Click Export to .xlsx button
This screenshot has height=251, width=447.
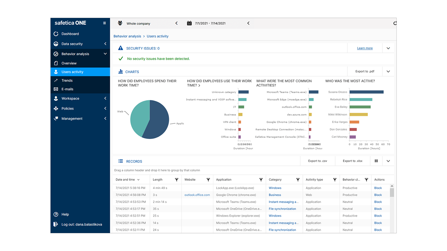coord(353,161)
